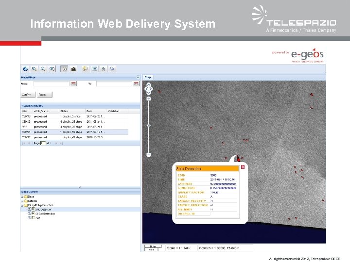This screenshot has height=262, width=350.
Task: Click the rightmost toolbar icon
Action: click(112, 69)
